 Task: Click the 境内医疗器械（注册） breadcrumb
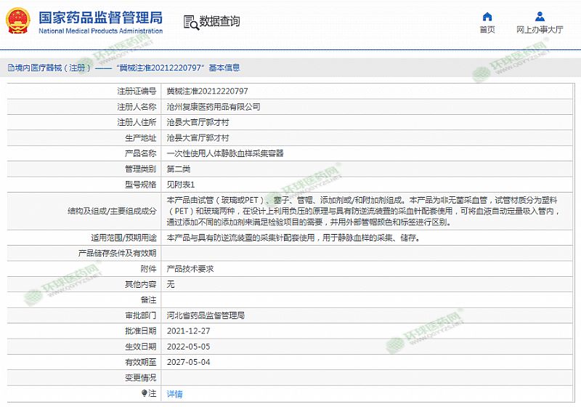52,68
